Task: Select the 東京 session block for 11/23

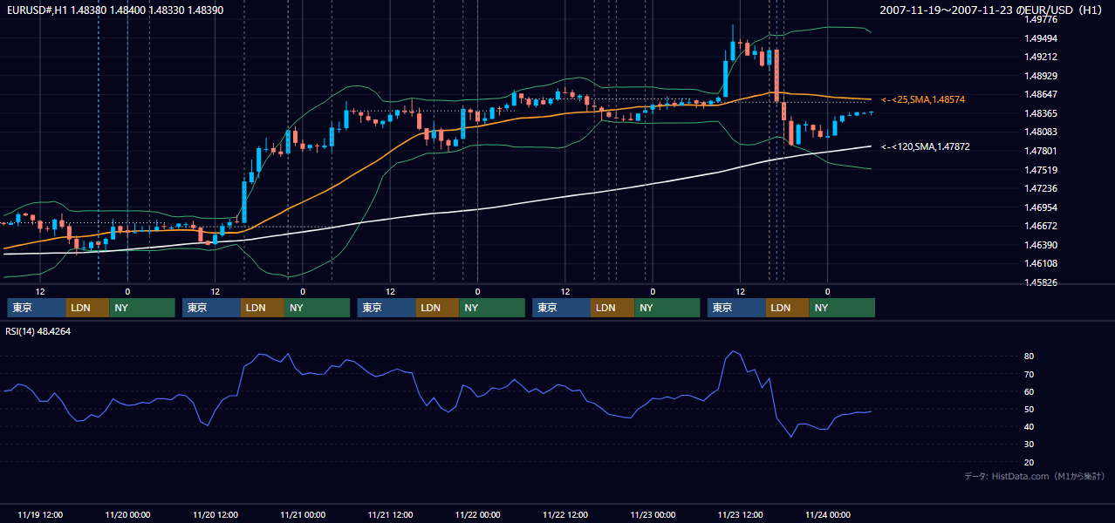Action: click(x=737, y=308)
